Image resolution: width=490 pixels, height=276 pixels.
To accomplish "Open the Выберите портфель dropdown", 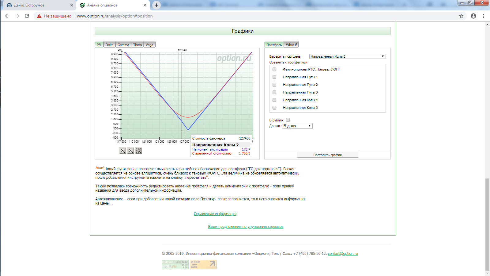I will point(347,56).
